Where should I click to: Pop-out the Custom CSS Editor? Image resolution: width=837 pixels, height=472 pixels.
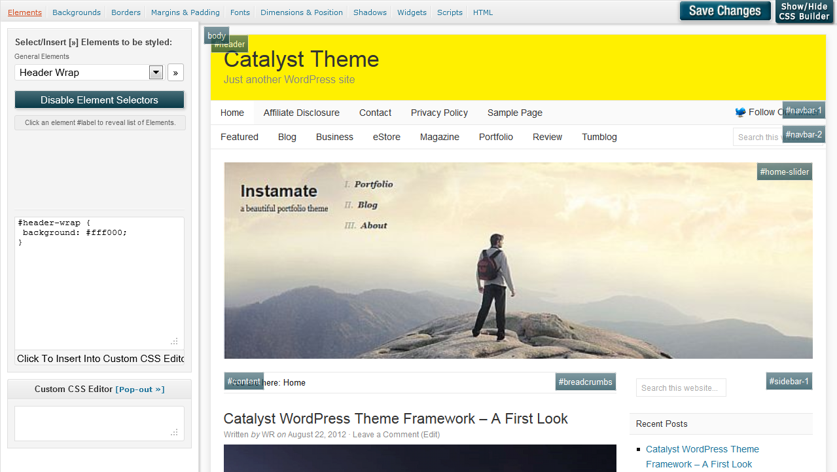pos(140,390)
